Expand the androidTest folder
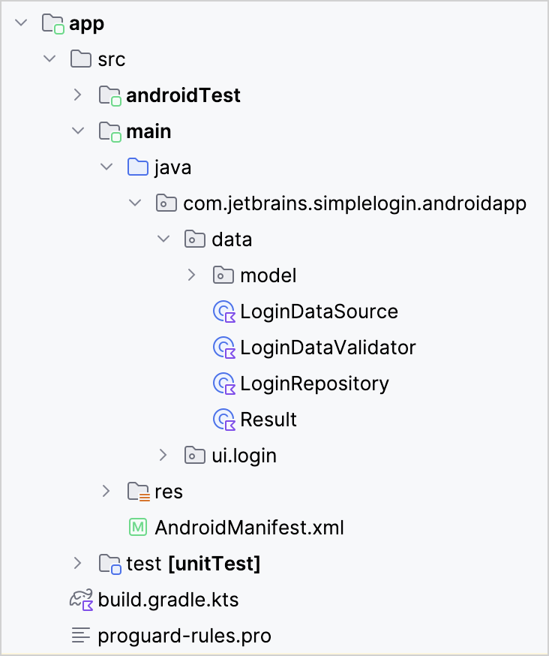Viewport: 549px width, 656px height. click(x=77, y=95)
